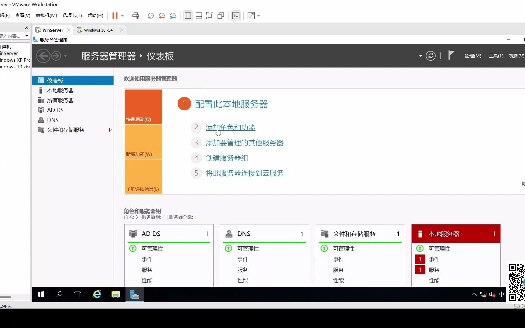Select 所有服务器 in the navigation pane
This screenshot has width=525, height=328.
[x=73, y=100]
